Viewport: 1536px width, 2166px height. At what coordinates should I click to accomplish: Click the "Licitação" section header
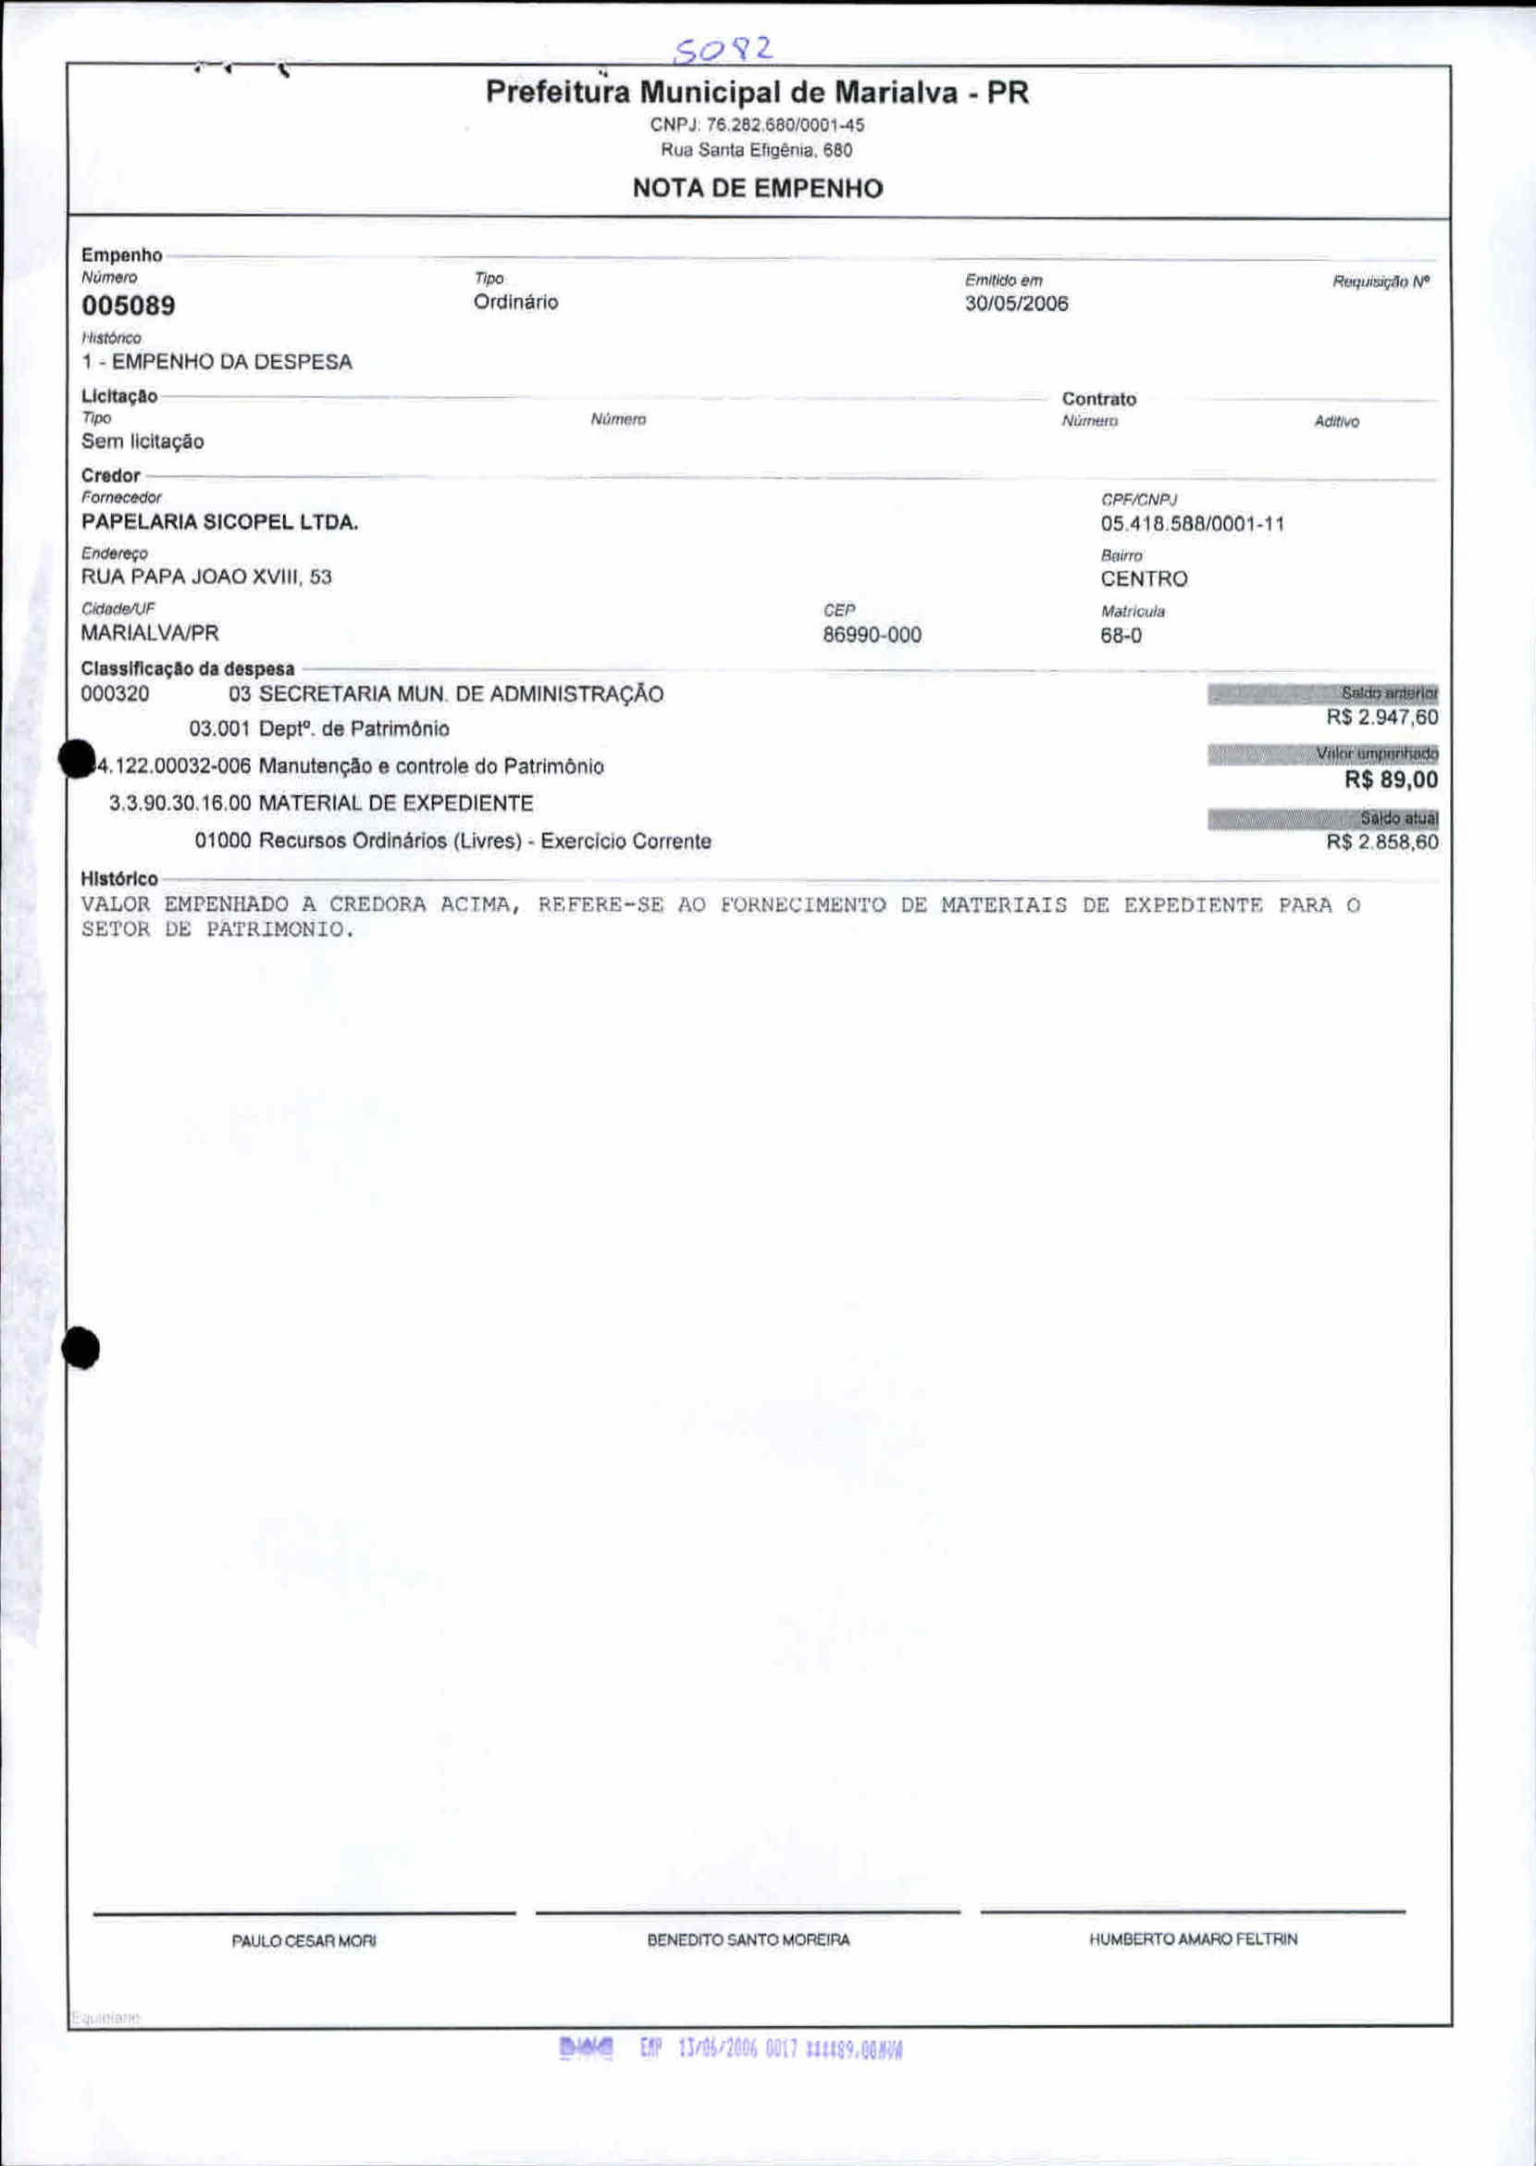point(119,396)
